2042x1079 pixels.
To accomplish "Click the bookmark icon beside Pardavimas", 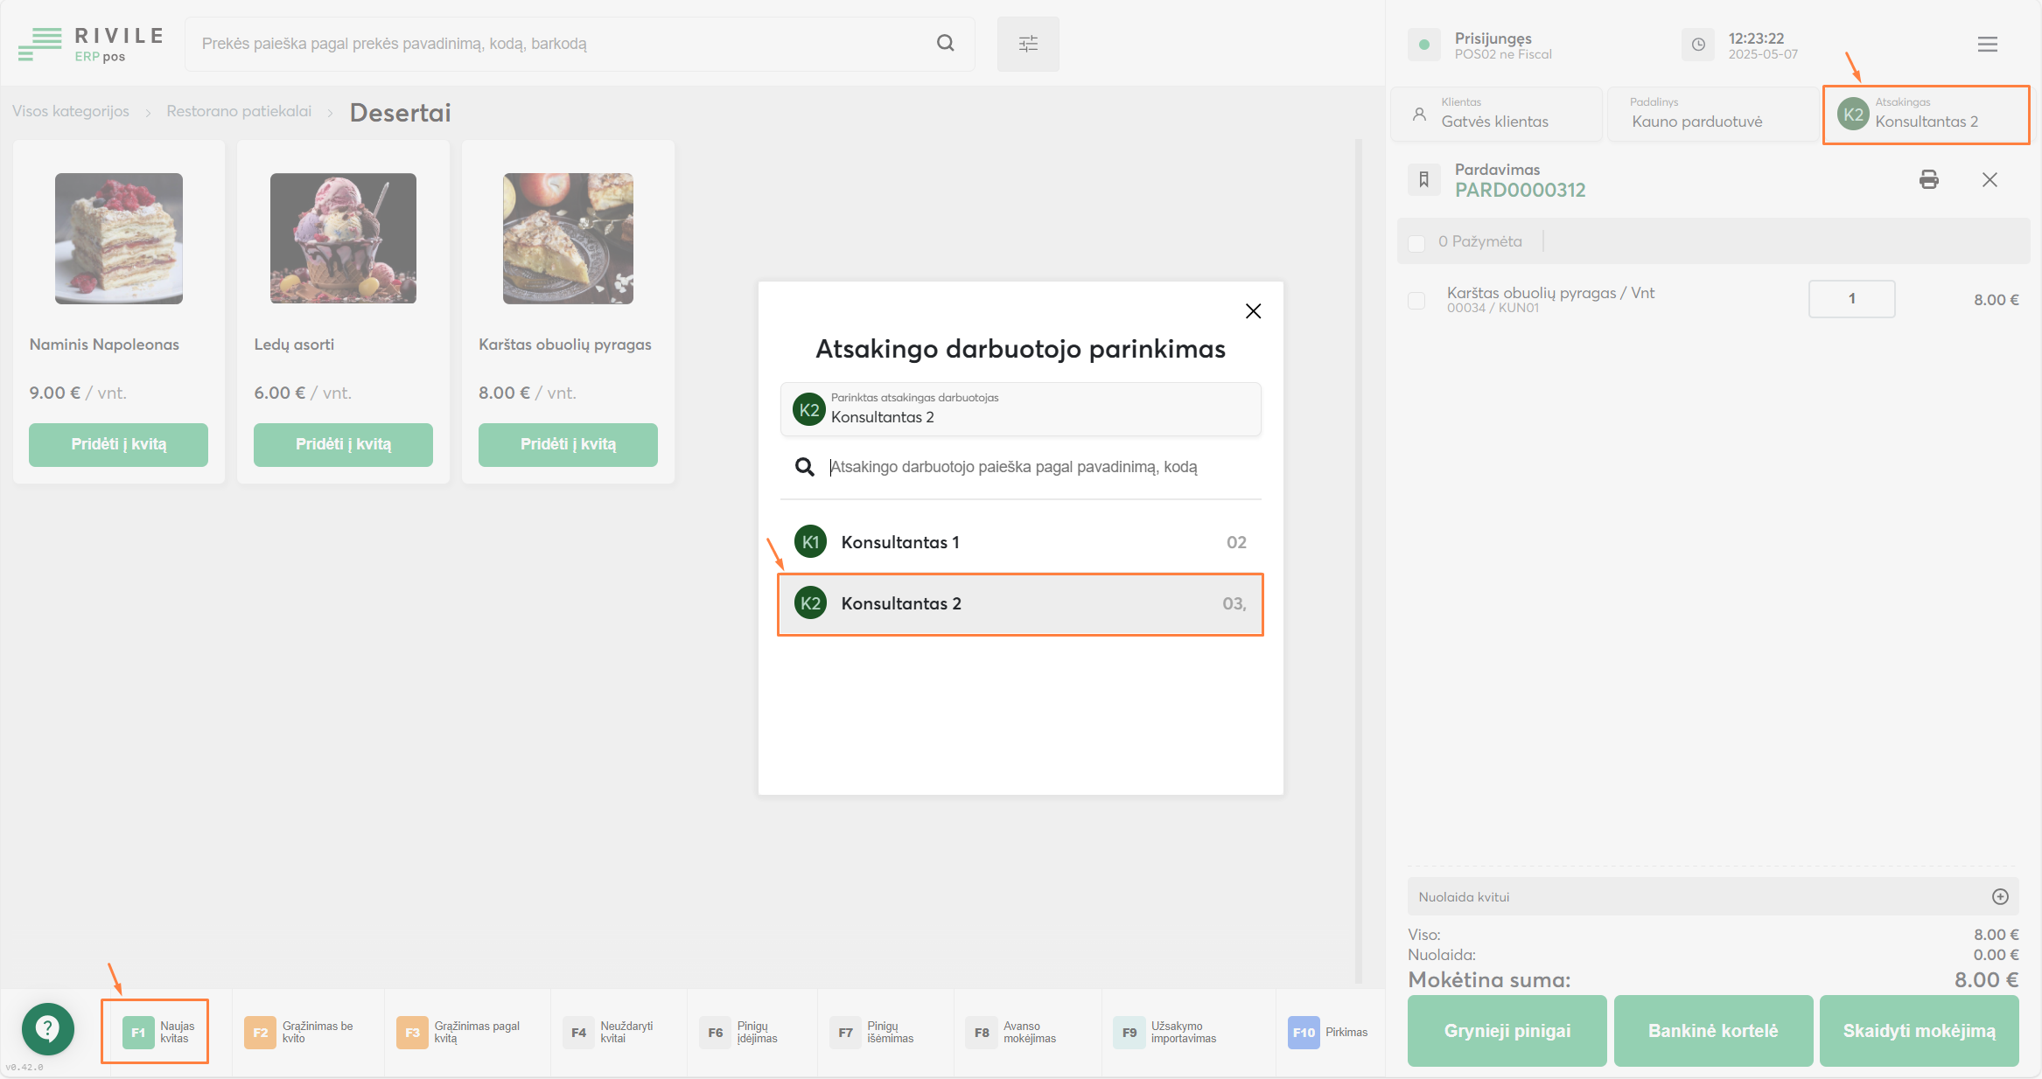I will pos(1423,179).
